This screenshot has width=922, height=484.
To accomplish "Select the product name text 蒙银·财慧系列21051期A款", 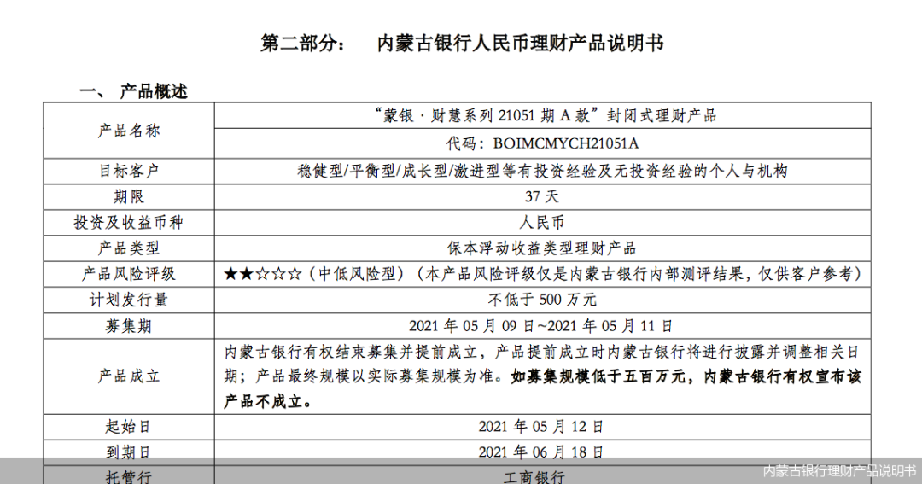I will (487, 116).
